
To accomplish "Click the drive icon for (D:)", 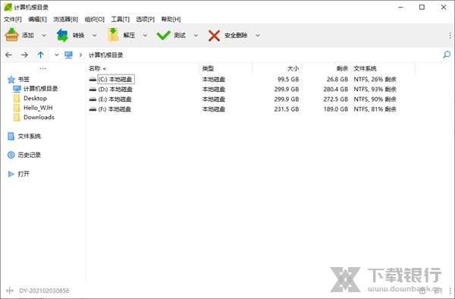I will pyautogui.click(x=93, y=89).
